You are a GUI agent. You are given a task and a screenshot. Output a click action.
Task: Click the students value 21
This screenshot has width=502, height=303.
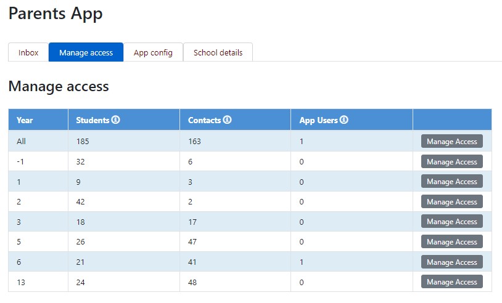click(80, 262)
